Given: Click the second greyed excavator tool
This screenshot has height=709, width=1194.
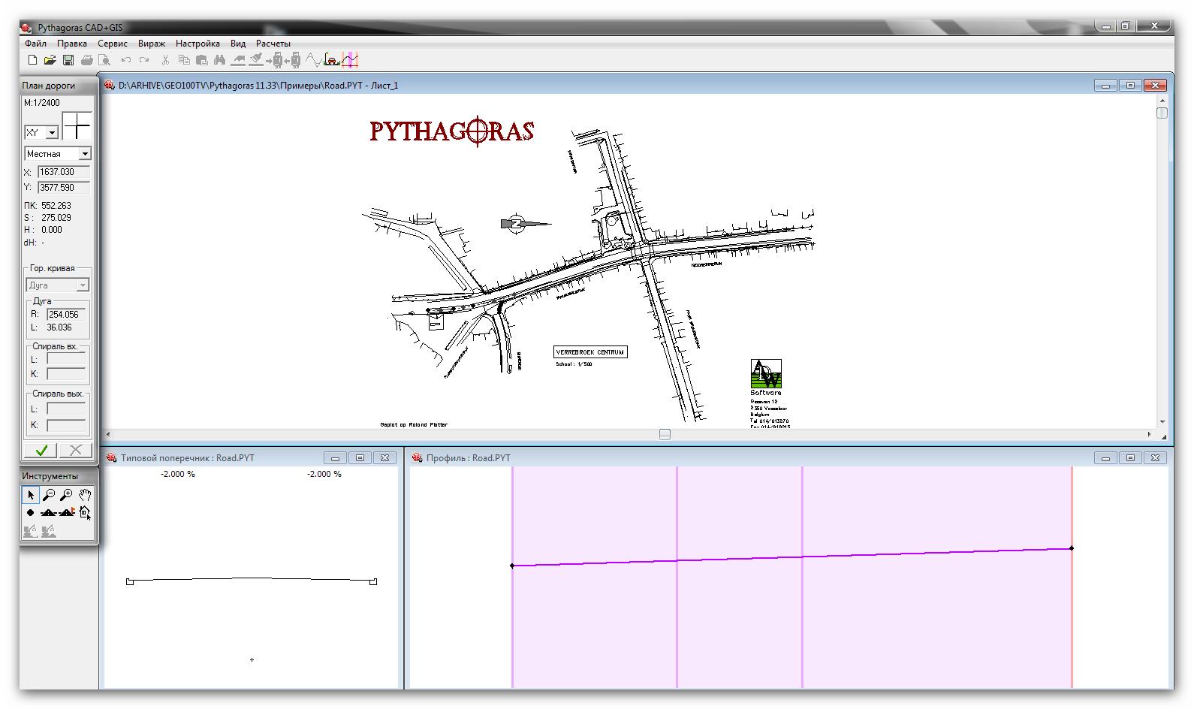Looking at the screenshot, I should (49, 531).
